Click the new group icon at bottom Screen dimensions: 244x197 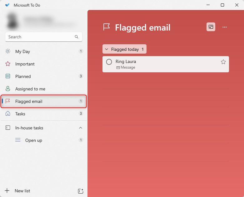[81, 191]
